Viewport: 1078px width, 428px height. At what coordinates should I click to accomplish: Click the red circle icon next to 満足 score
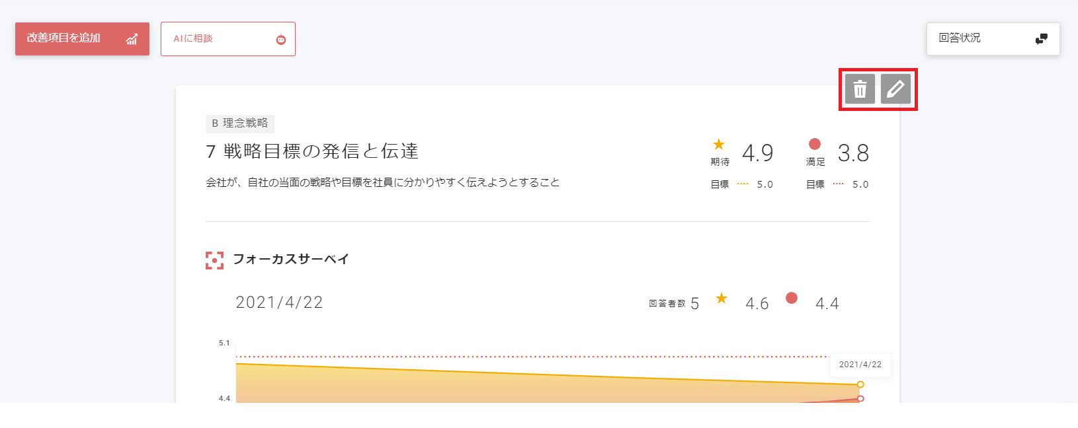(813, 144)
